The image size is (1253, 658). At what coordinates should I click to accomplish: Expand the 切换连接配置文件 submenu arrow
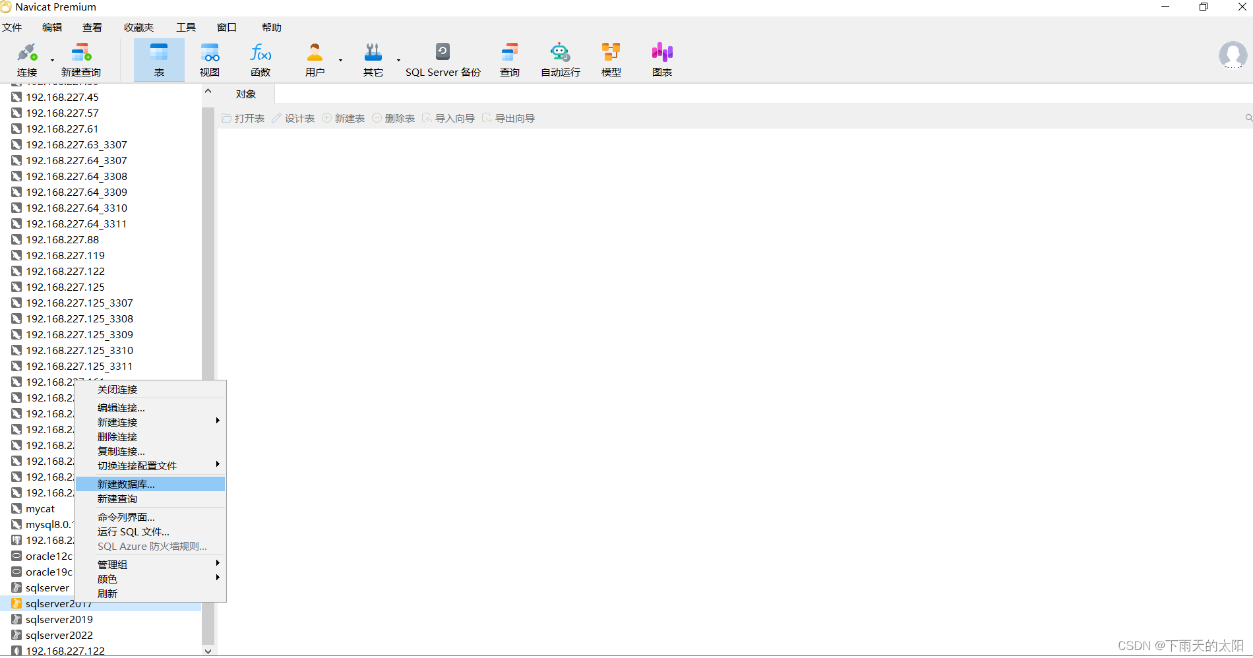click(218, 464)
